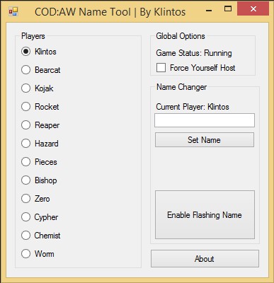Click the app icon in title bar

point(13,11)
